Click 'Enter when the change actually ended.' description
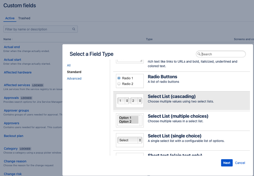The image size is (254, 176). [x=26, y=51]
